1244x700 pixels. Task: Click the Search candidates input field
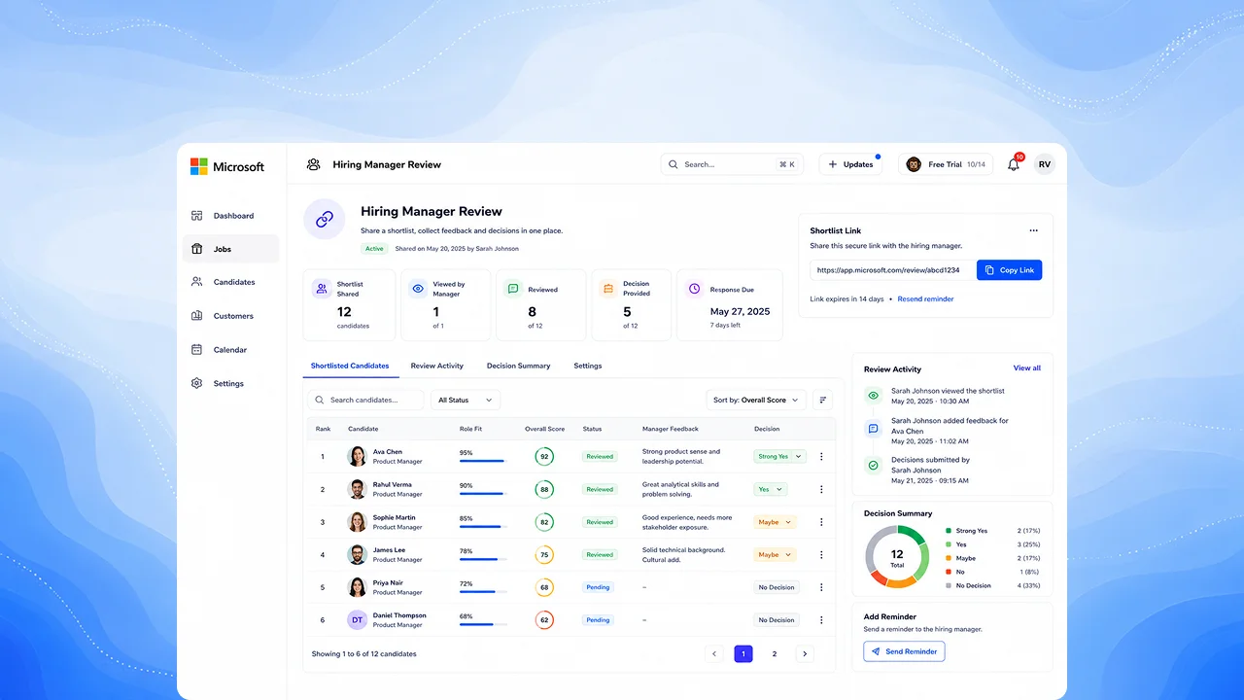[x=365, y=400]
